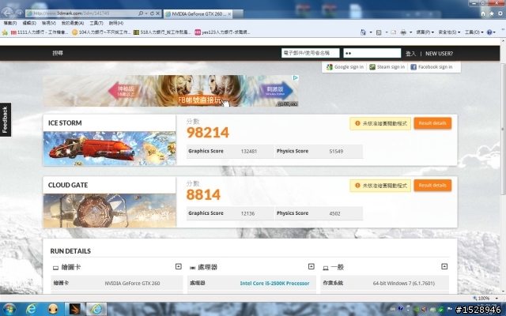Click the command bar Feeds icon
This screenshot has width=506, height=316.
tap(379, 32)
